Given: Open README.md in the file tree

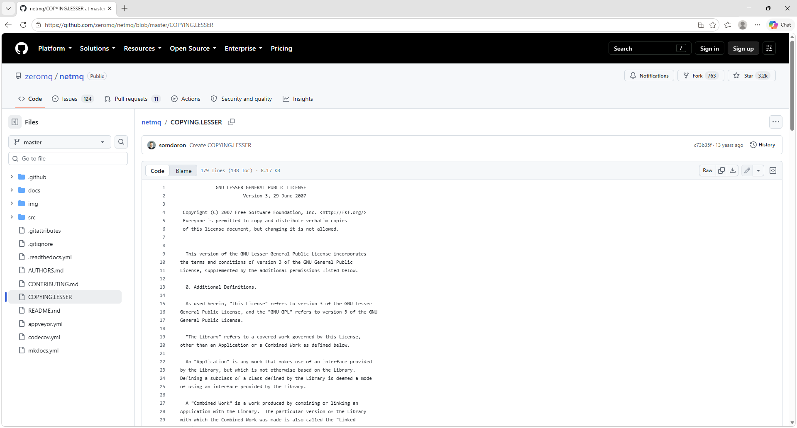Looking at the screenshot, I should (44, 311).
